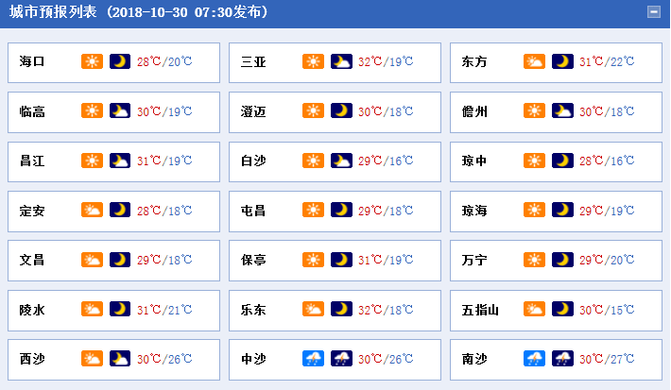This screenshot has height=390, width=671.
Task: Click Baisha's cloudy night icon
Action: click(x=341, y=161)
